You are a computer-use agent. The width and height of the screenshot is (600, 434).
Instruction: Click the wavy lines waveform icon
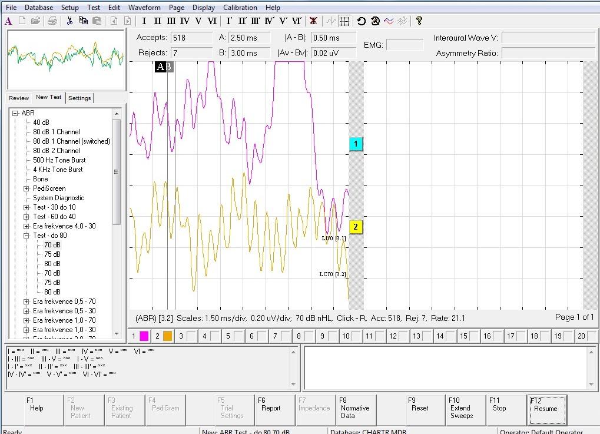(389, 21)
